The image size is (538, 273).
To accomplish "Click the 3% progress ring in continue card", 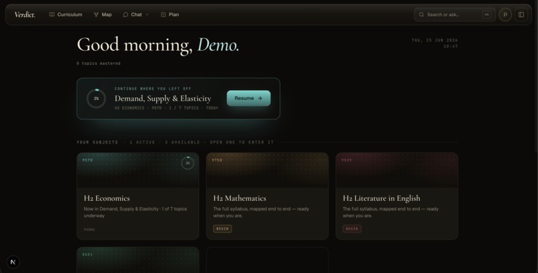I will pos(96,98).
